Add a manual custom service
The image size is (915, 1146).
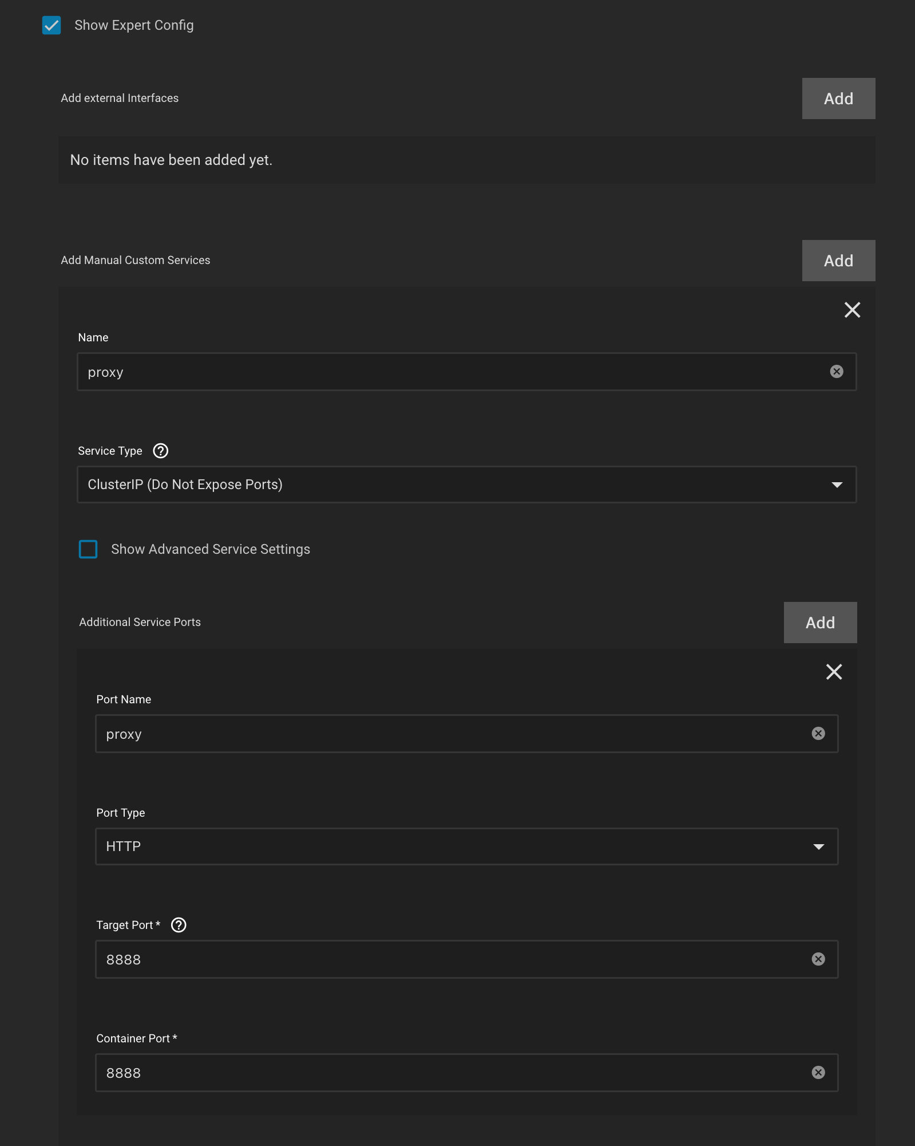(x=838, y=261)
